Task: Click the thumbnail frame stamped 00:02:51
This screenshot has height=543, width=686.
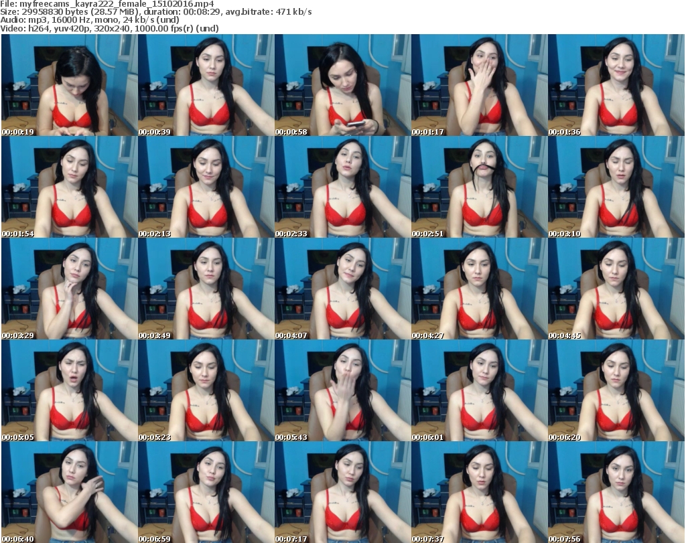Action: pyautogui.click(x=480, y=187)
